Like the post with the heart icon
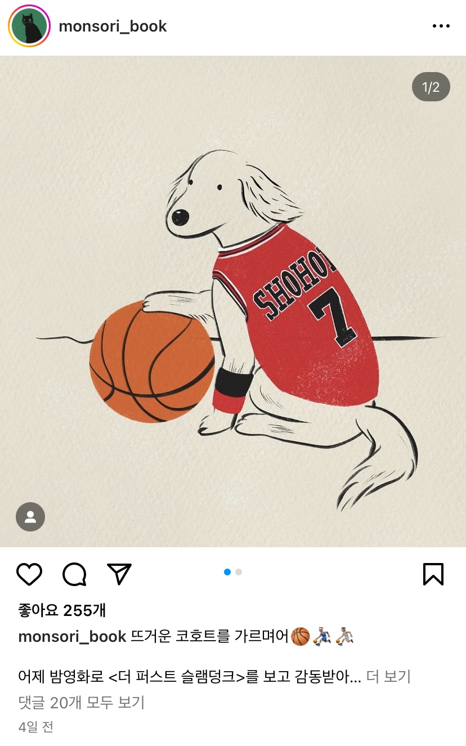This screenshot has height=746, width=466. pos(29,574)
